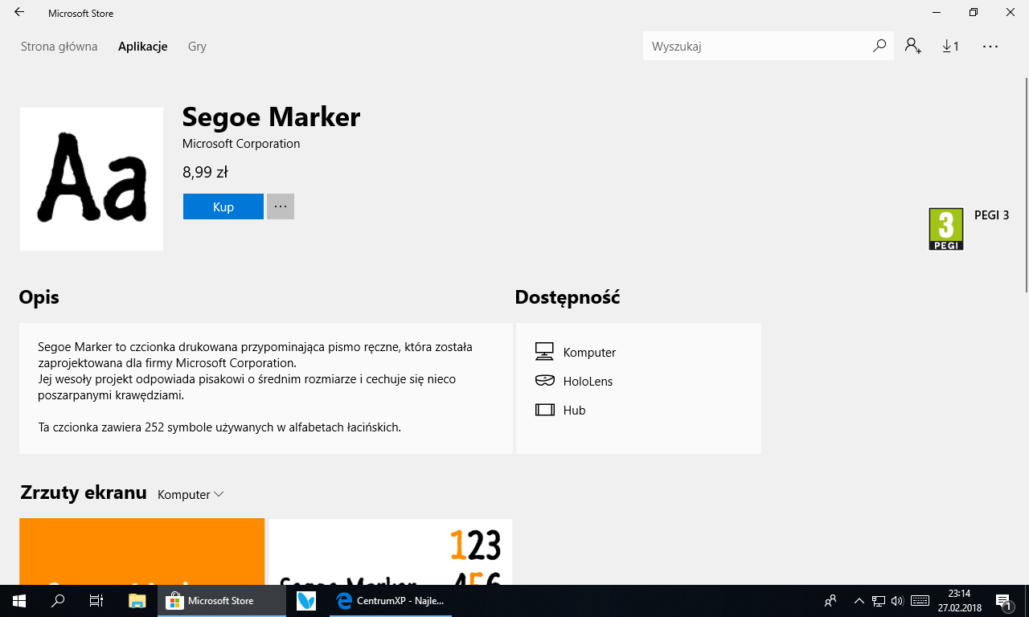Screen dimensions: 1029x617
Task: Click the Hub availability label
Action: click(574, 411)
